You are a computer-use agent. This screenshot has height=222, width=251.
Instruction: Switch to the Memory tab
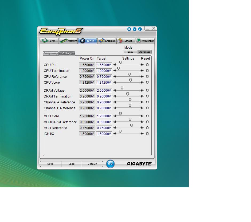68,41
